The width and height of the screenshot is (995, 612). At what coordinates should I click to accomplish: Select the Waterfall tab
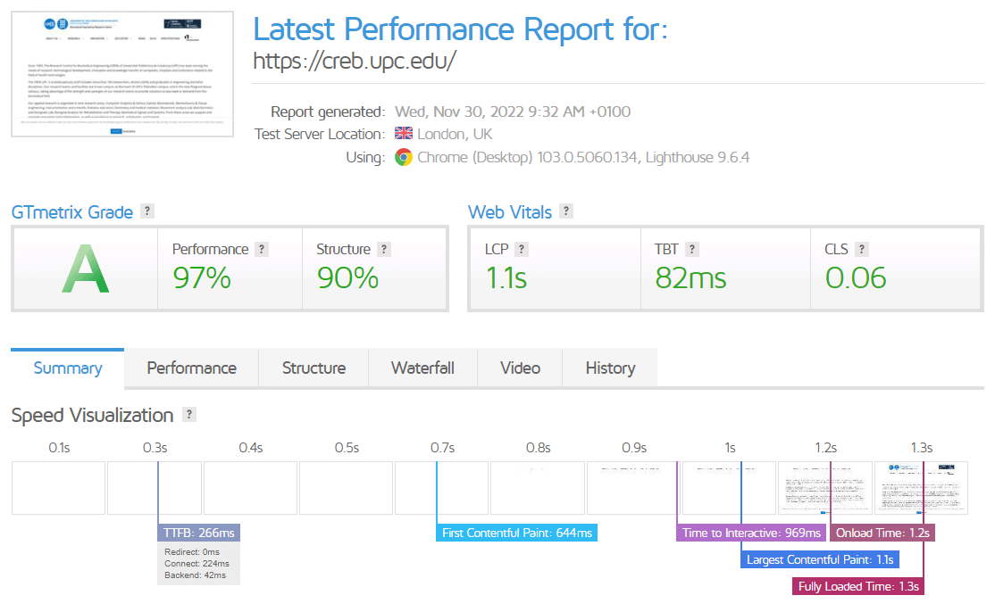tap(422, 368)
